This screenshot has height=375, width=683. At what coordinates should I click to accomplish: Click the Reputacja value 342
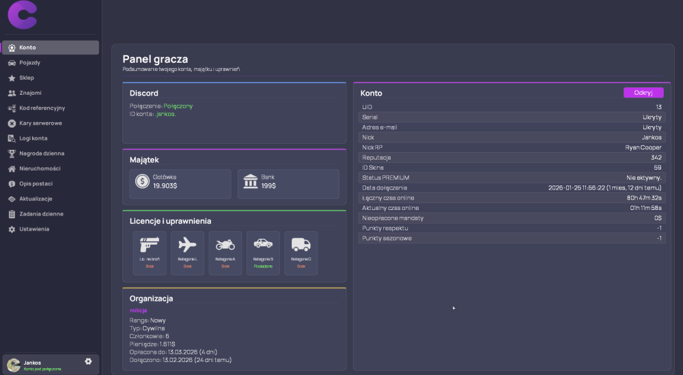pos(656,157)
